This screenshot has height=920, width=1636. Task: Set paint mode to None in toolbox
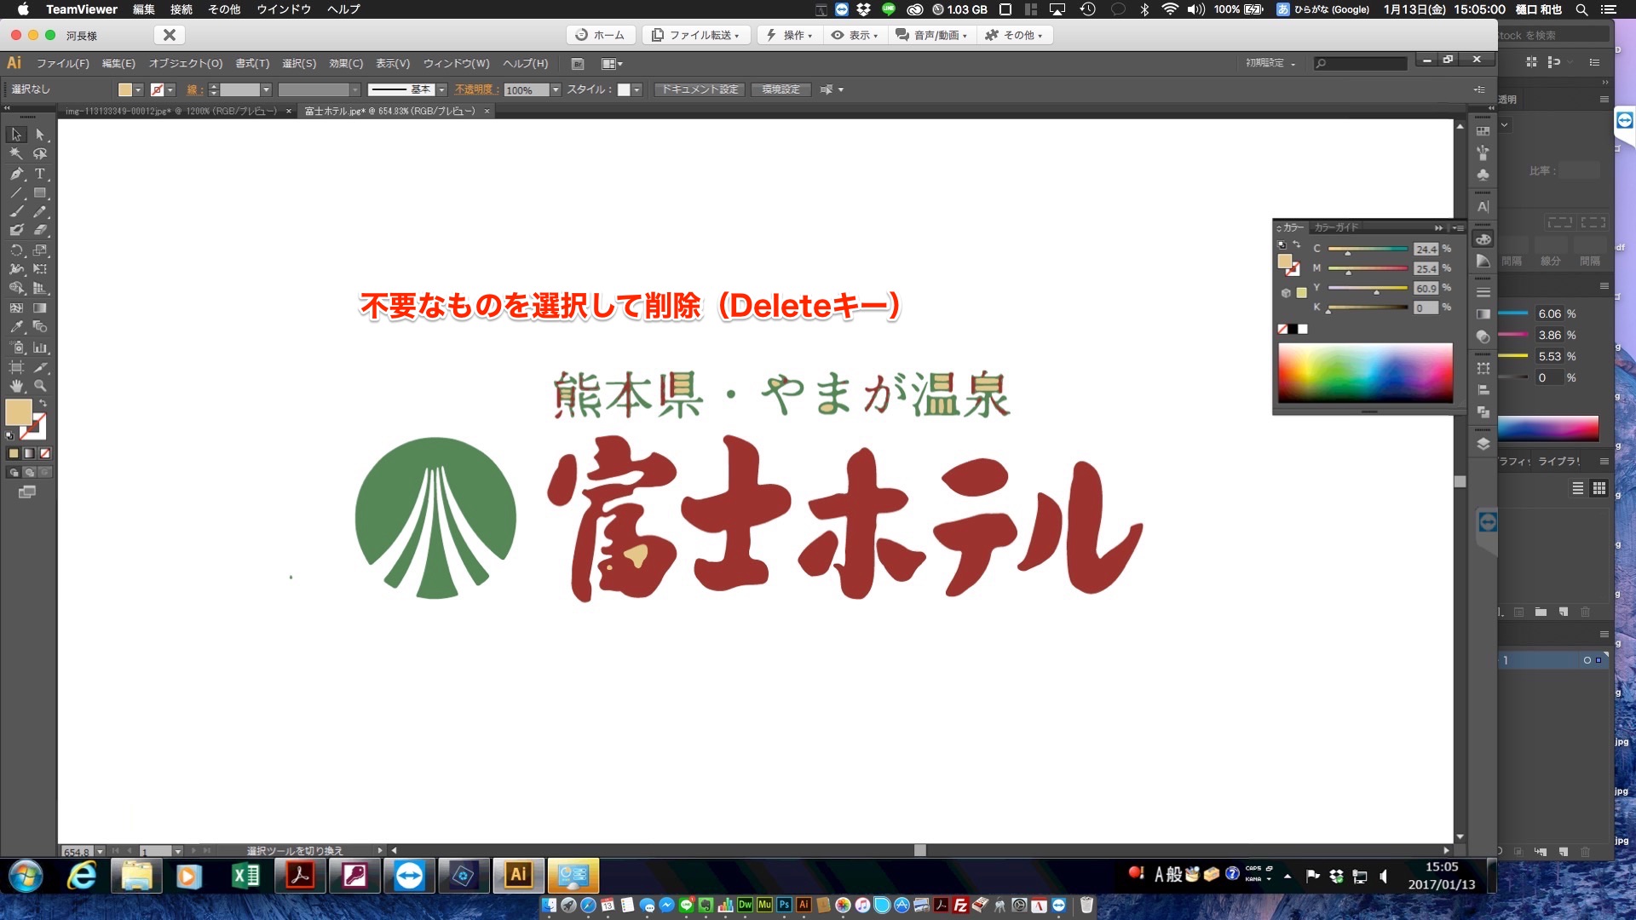click(45, 453)
